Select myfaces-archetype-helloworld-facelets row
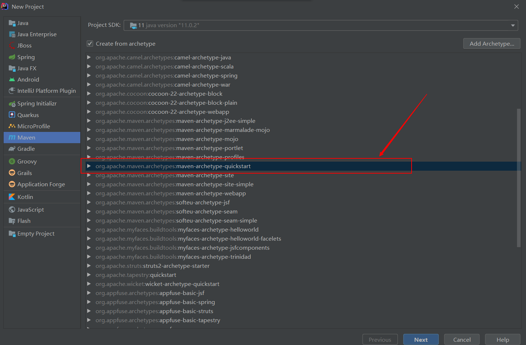This screenshot has width=526, height=345. point(303,239)
